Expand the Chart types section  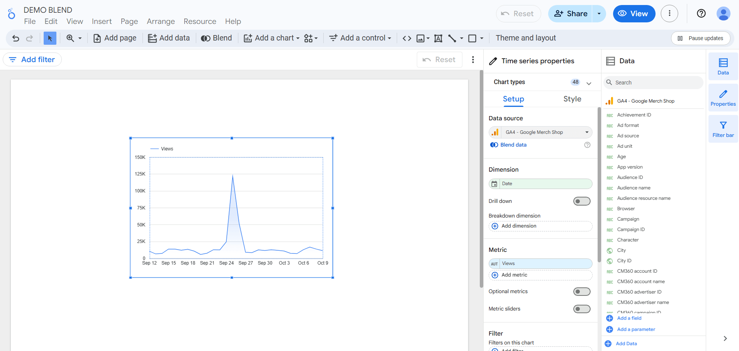tap(589, 83)
